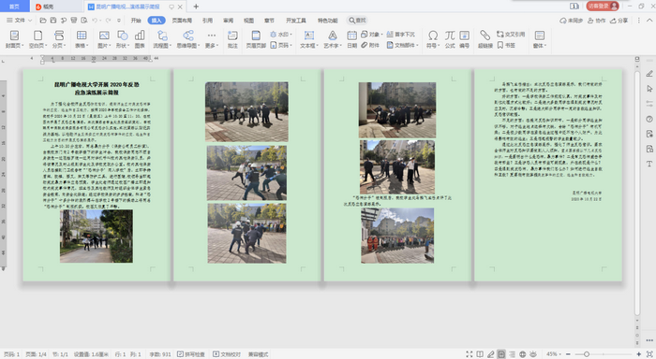The image size is (656, 359).
Task: Insert a symbol (符号)
Action: pyautogui.click(x=433, y=39)
